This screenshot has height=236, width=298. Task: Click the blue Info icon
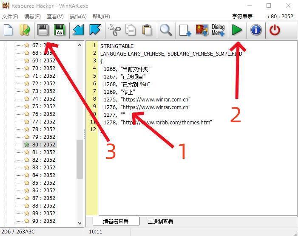coord(256,30)
